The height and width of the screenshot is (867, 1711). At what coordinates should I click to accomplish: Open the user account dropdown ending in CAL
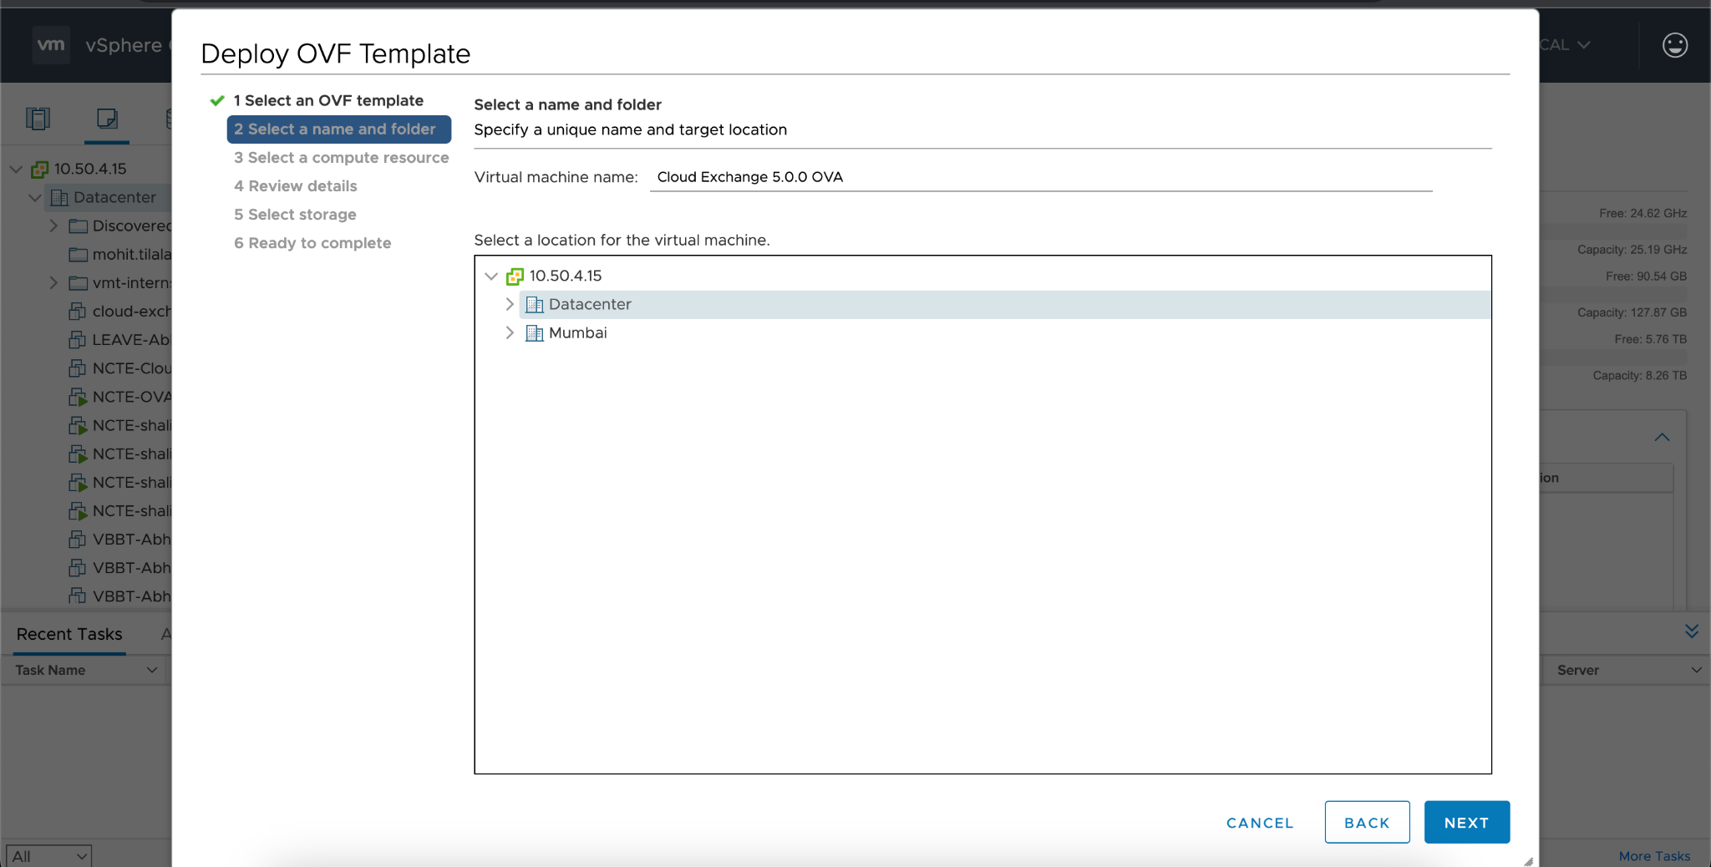click(x=1565, y=45)
